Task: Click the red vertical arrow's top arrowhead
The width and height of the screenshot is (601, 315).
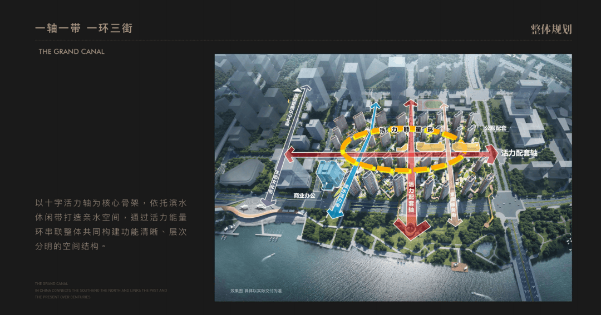Action: point(411,103)
